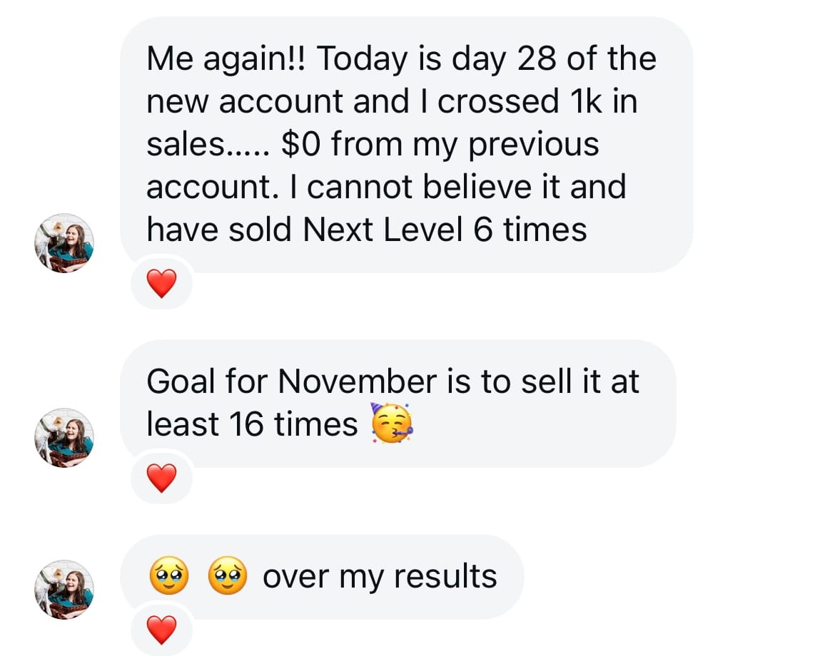Click the "1k" sales figure text

point(584,101)
